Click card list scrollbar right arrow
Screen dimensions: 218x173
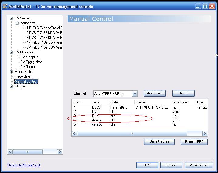205,134
